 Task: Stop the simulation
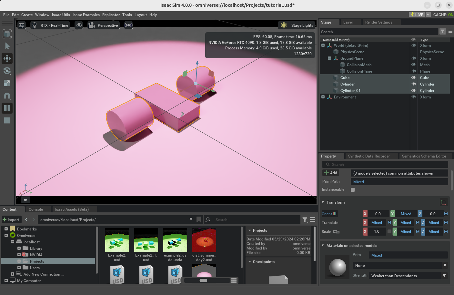coord(7,120)
